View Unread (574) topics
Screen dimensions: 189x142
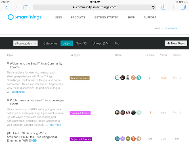[x=101, y=43]
